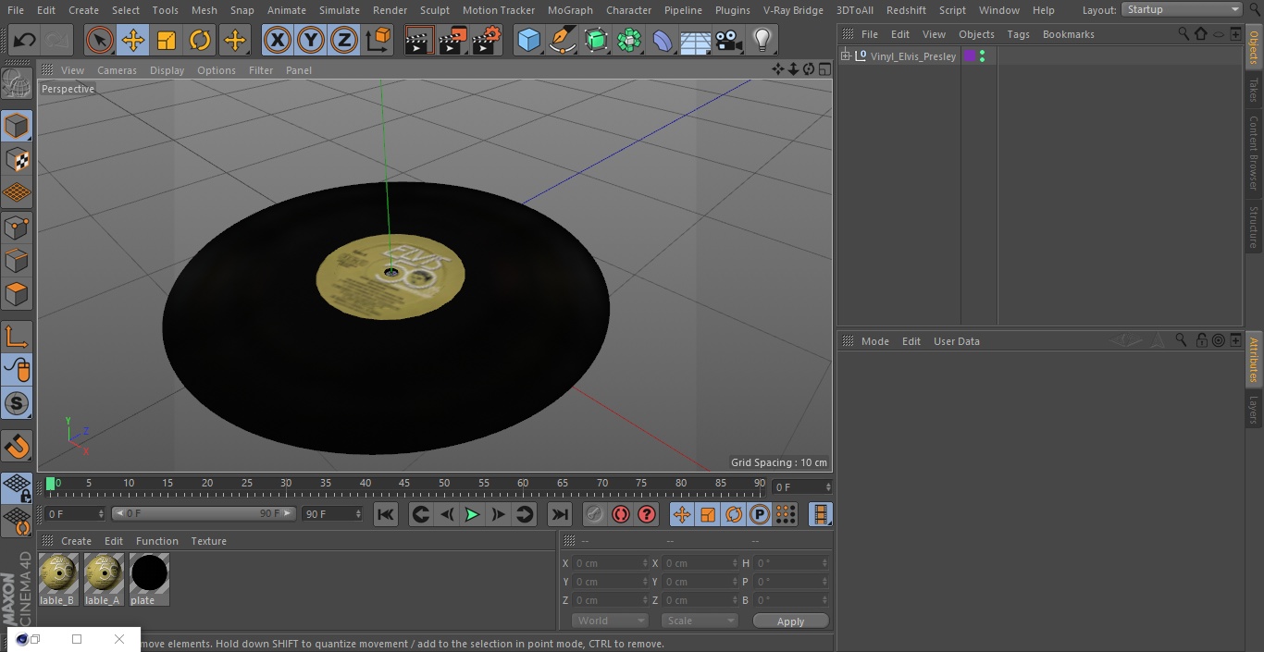Select Vinyl_Elvis_Presley object row
The width and height of the screenshot is (1264, 652).
click(913, 56)
